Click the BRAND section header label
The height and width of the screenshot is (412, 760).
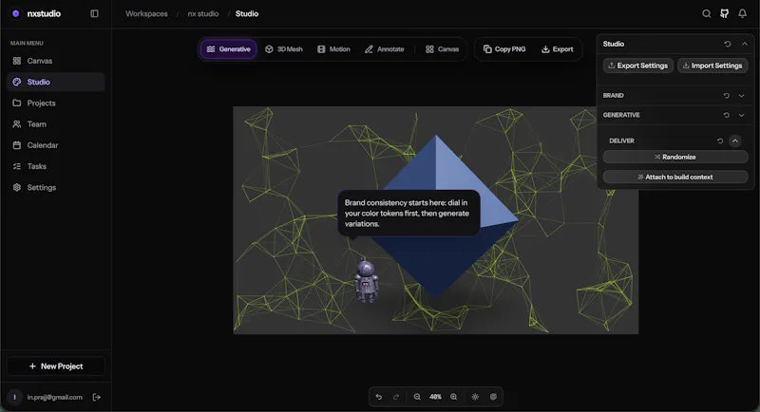[x=613, y=95]
